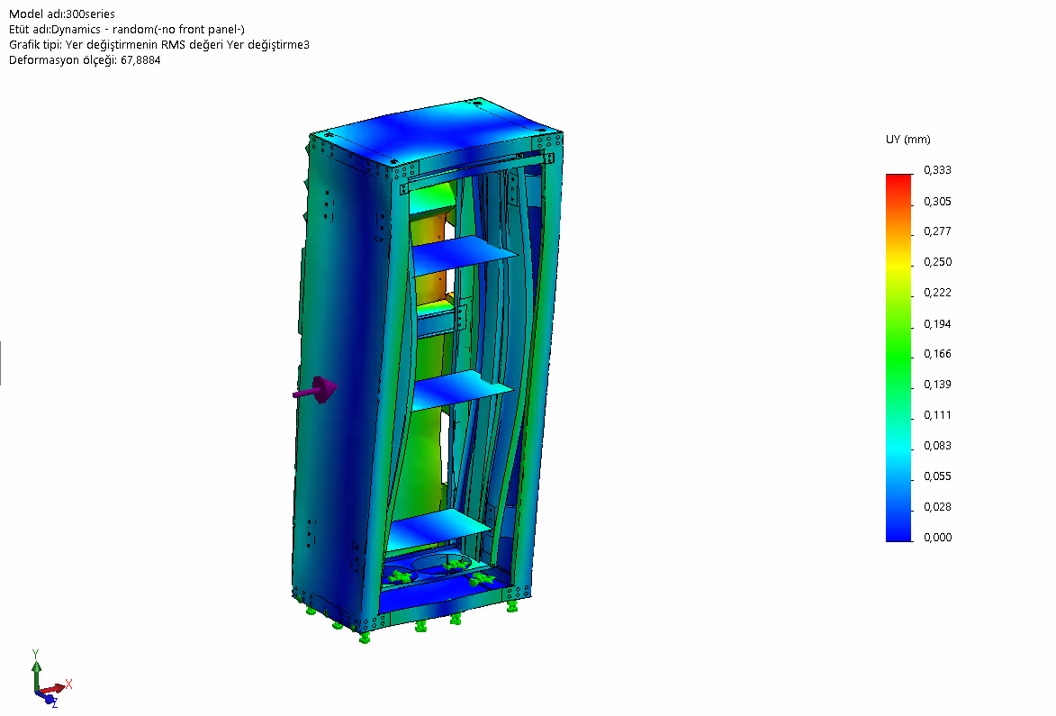
Task: Click the legend value 0,222
Action: coord(937,293)
